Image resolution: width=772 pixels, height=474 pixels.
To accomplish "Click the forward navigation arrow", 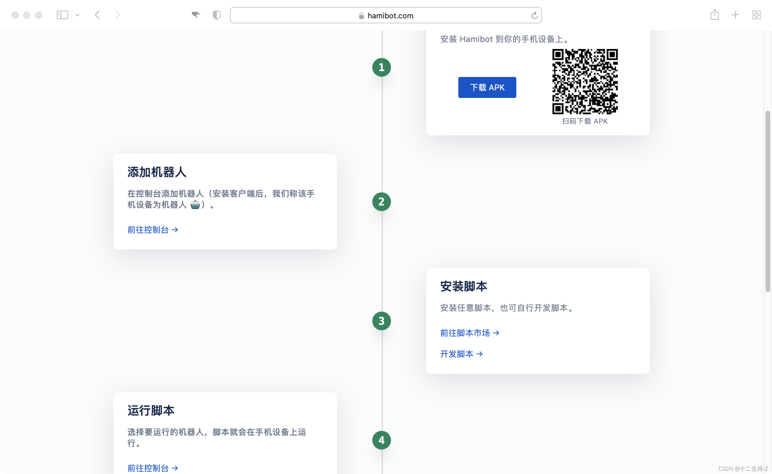I will [117, 15].
